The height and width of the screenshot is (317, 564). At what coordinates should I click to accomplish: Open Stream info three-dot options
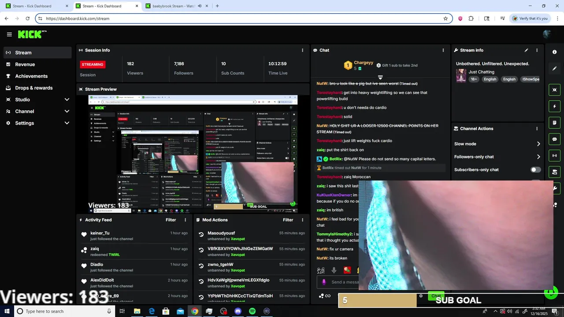pos(537,50)
